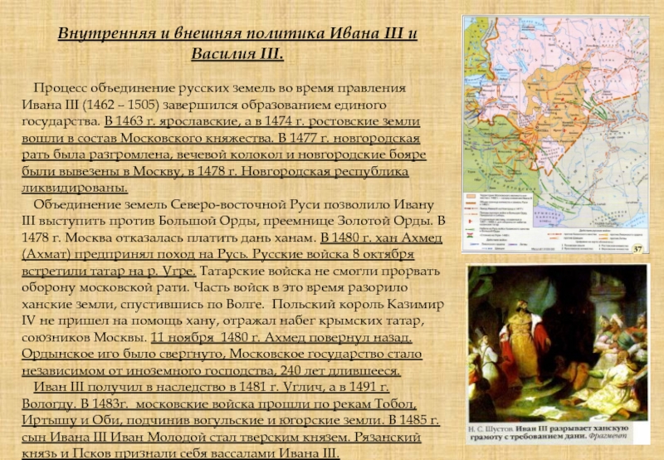Click the line "Объединение земель Северо-восточной Руси позволило Ивану"
This screenshot has width=664, height=460.
tap(234, 204)
